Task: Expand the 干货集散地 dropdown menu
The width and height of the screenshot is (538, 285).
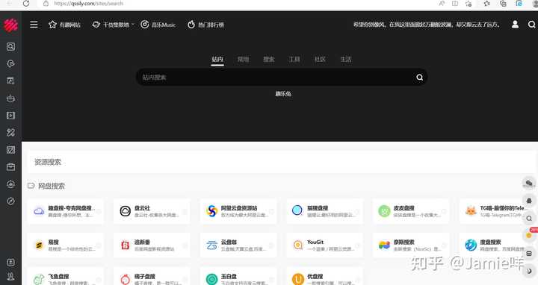Action: (x=113, y=25)
